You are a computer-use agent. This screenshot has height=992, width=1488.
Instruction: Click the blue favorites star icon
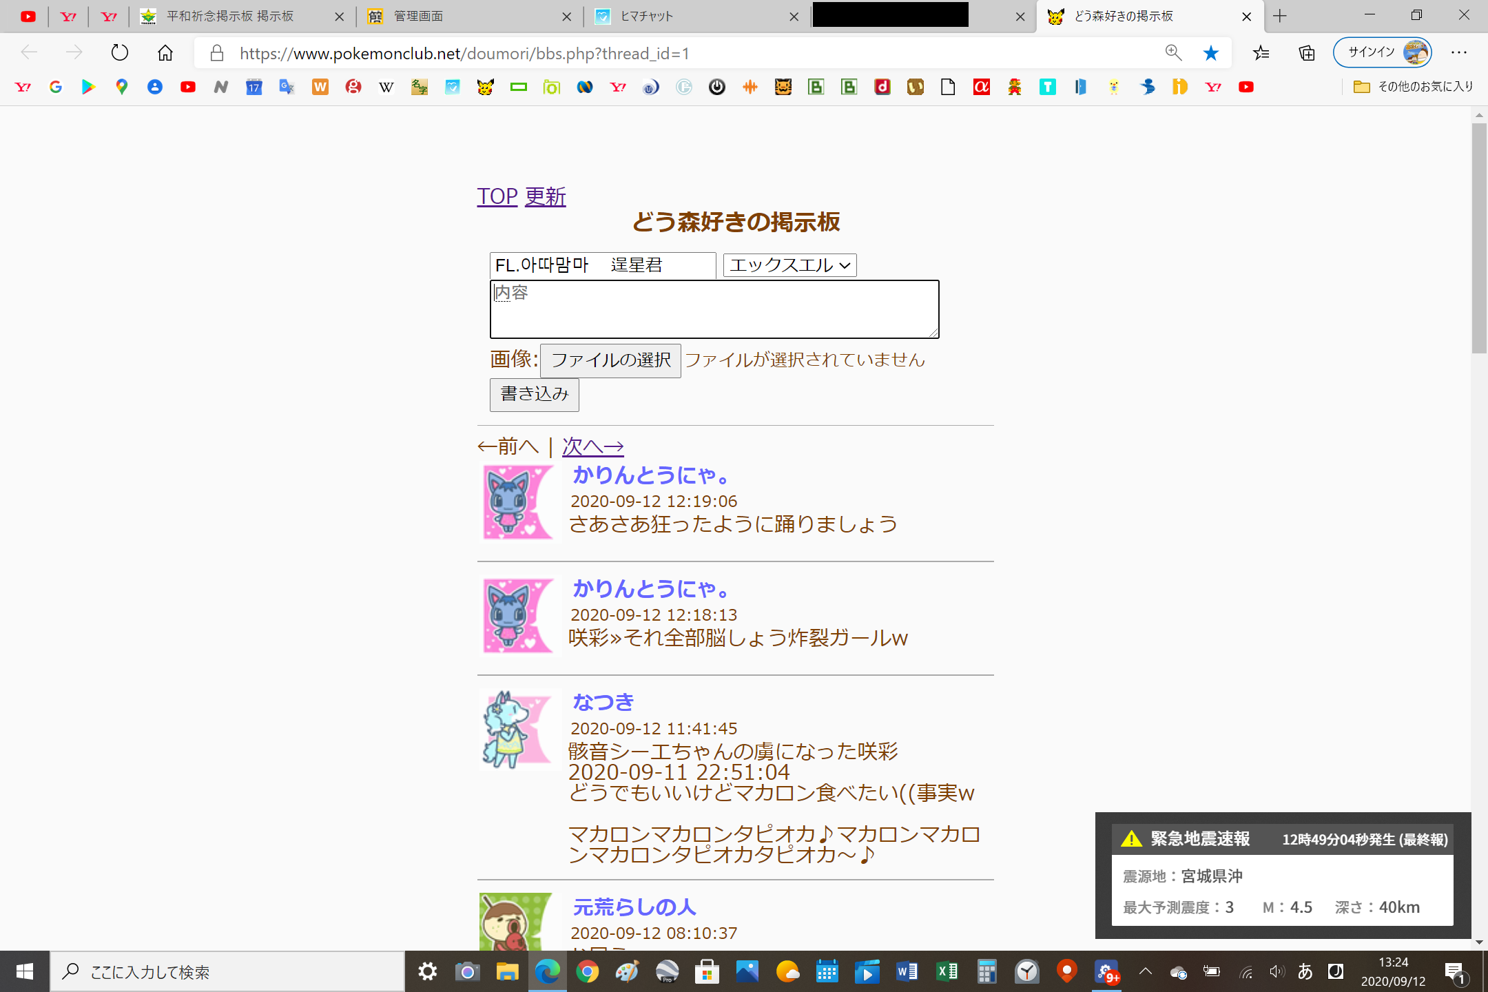(1210, 53)
